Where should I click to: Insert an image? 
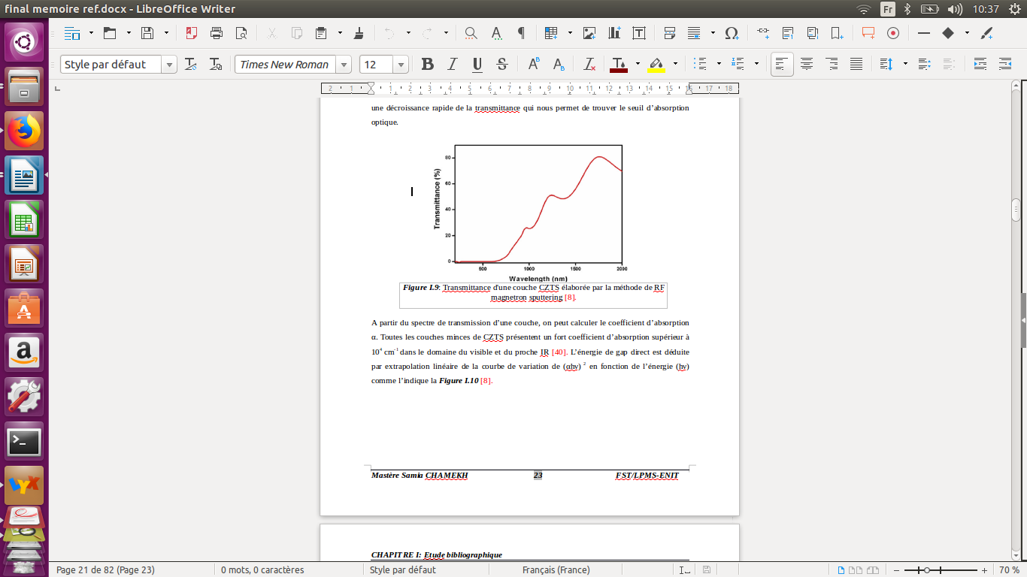pyautogui.click(x=589, y=33)
